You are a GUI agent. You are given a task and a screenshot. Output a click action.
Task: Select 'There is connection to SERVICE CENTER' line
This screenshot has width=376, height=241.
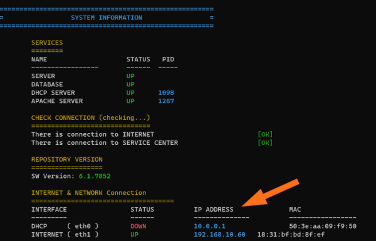[105, 143]
